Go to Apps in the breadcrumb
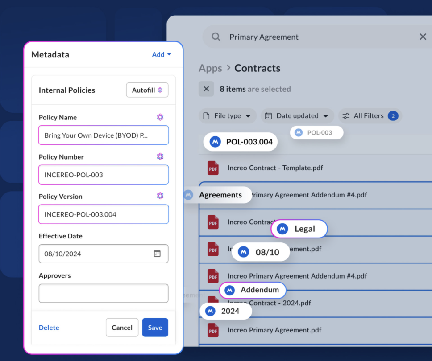The image size is (432, 361). click(210, 68)
